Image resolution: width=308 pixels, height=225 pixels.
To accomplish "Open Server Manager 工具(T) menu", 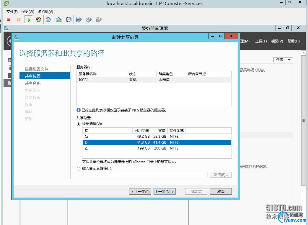I will (261, 41).
